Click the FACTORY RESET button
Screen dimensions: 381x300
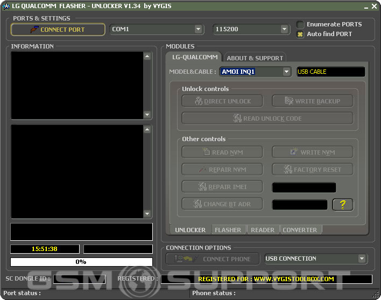[x=313, y=170]
